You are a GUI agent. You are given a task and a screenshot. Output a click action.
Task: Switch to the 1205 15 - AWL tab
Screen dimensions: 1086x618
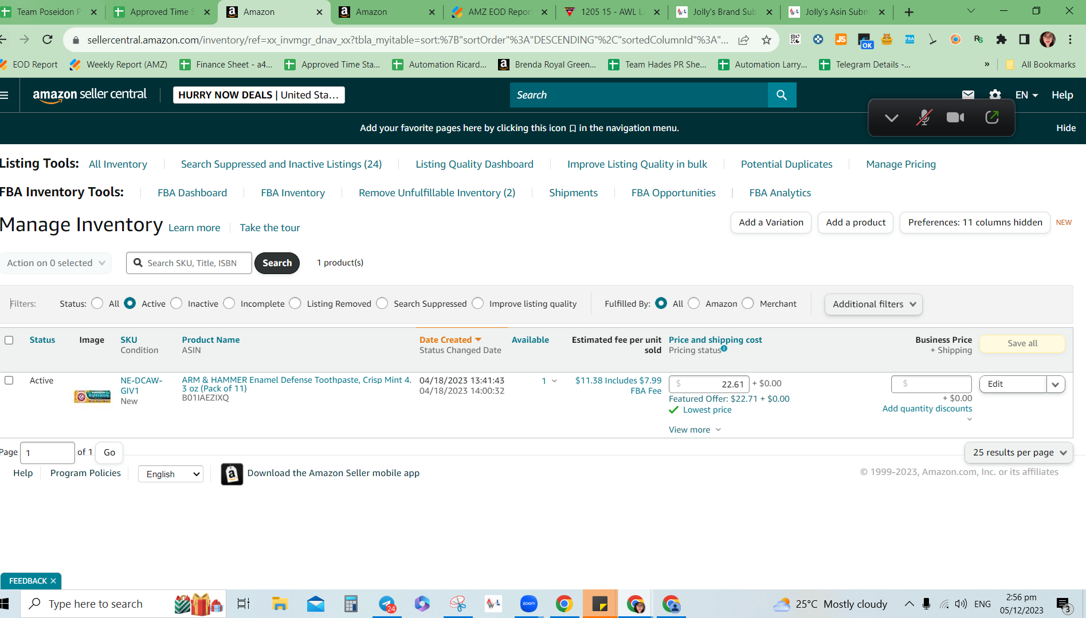point(612,11)
